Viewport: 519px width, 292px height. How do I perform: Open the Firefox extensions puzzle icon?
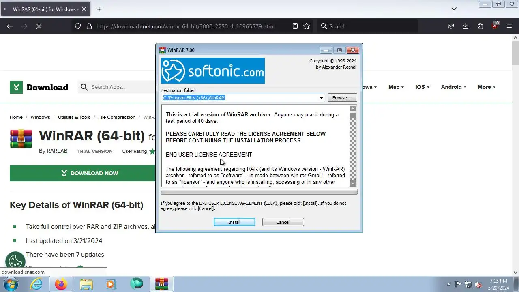480,26
